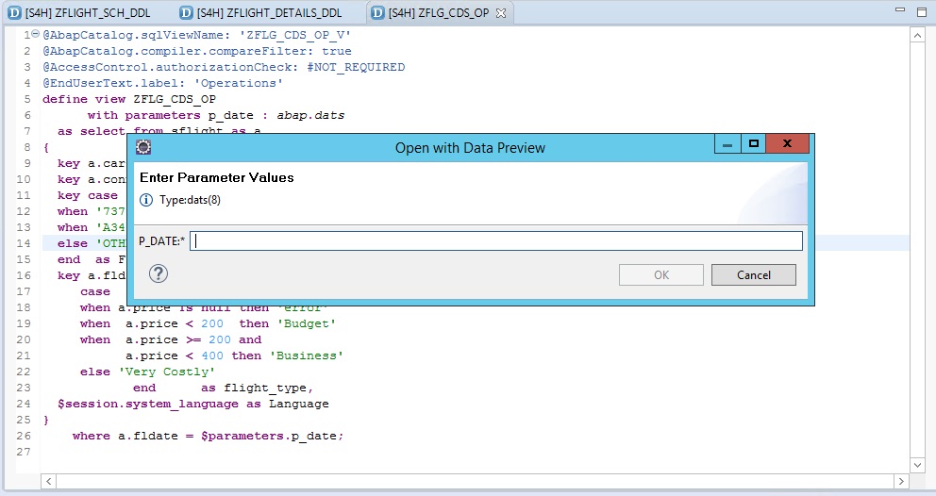Switch to the ZFLIGHT_DETAILS_DDL editor tab

[269, 12]
